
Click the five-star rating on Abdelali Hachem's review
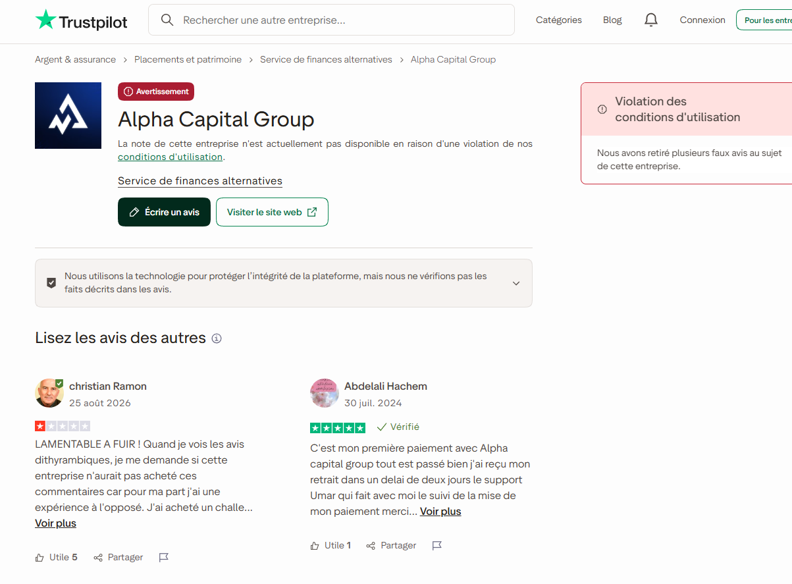point(338,428)
